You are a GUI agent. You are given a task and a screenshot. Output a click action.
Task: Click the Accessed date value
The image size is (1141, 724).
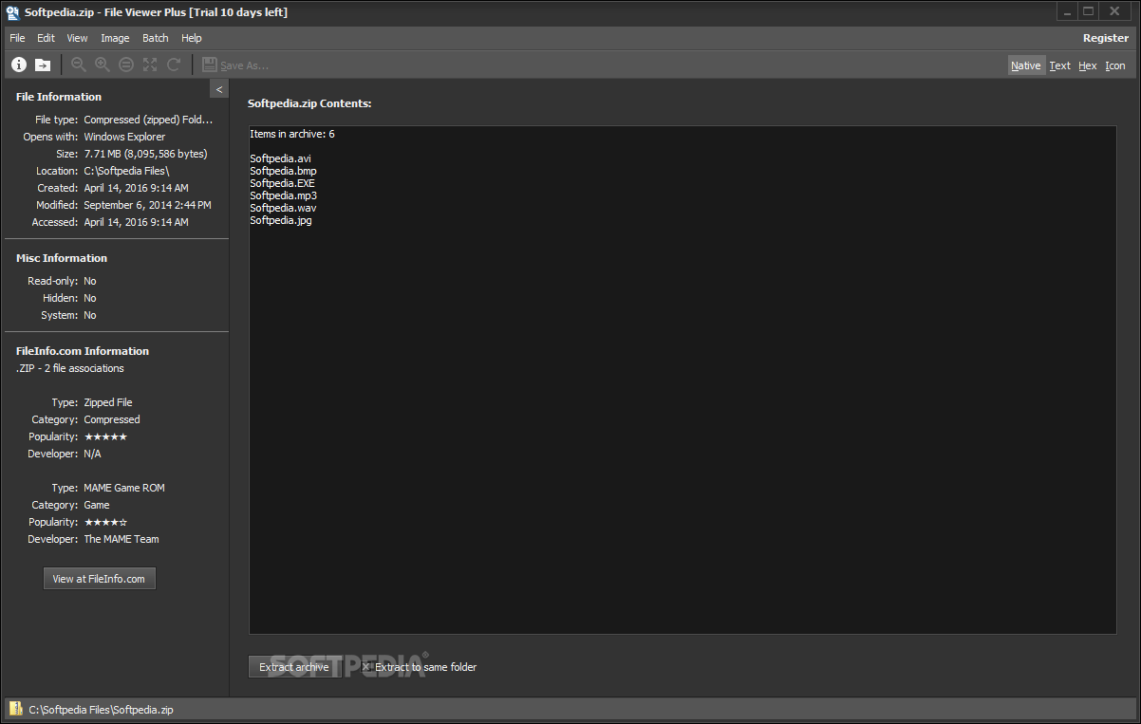[x=136, y=222]
